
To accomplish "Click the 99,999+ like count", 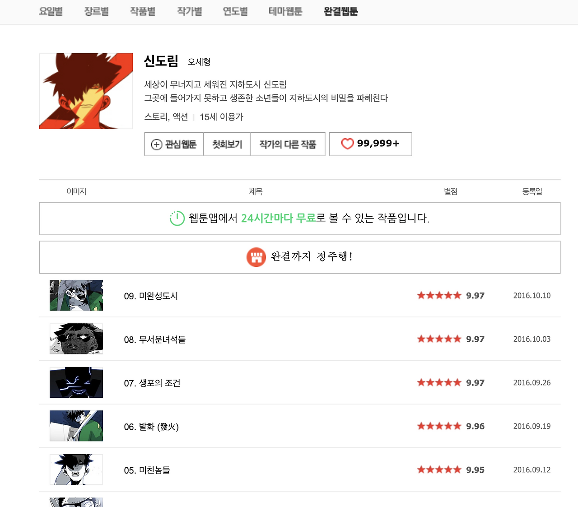I will (x=378, y=144).
